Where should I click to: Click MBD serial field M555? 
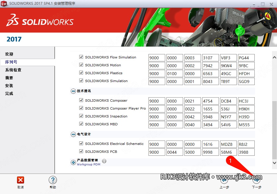pos(246,125)
